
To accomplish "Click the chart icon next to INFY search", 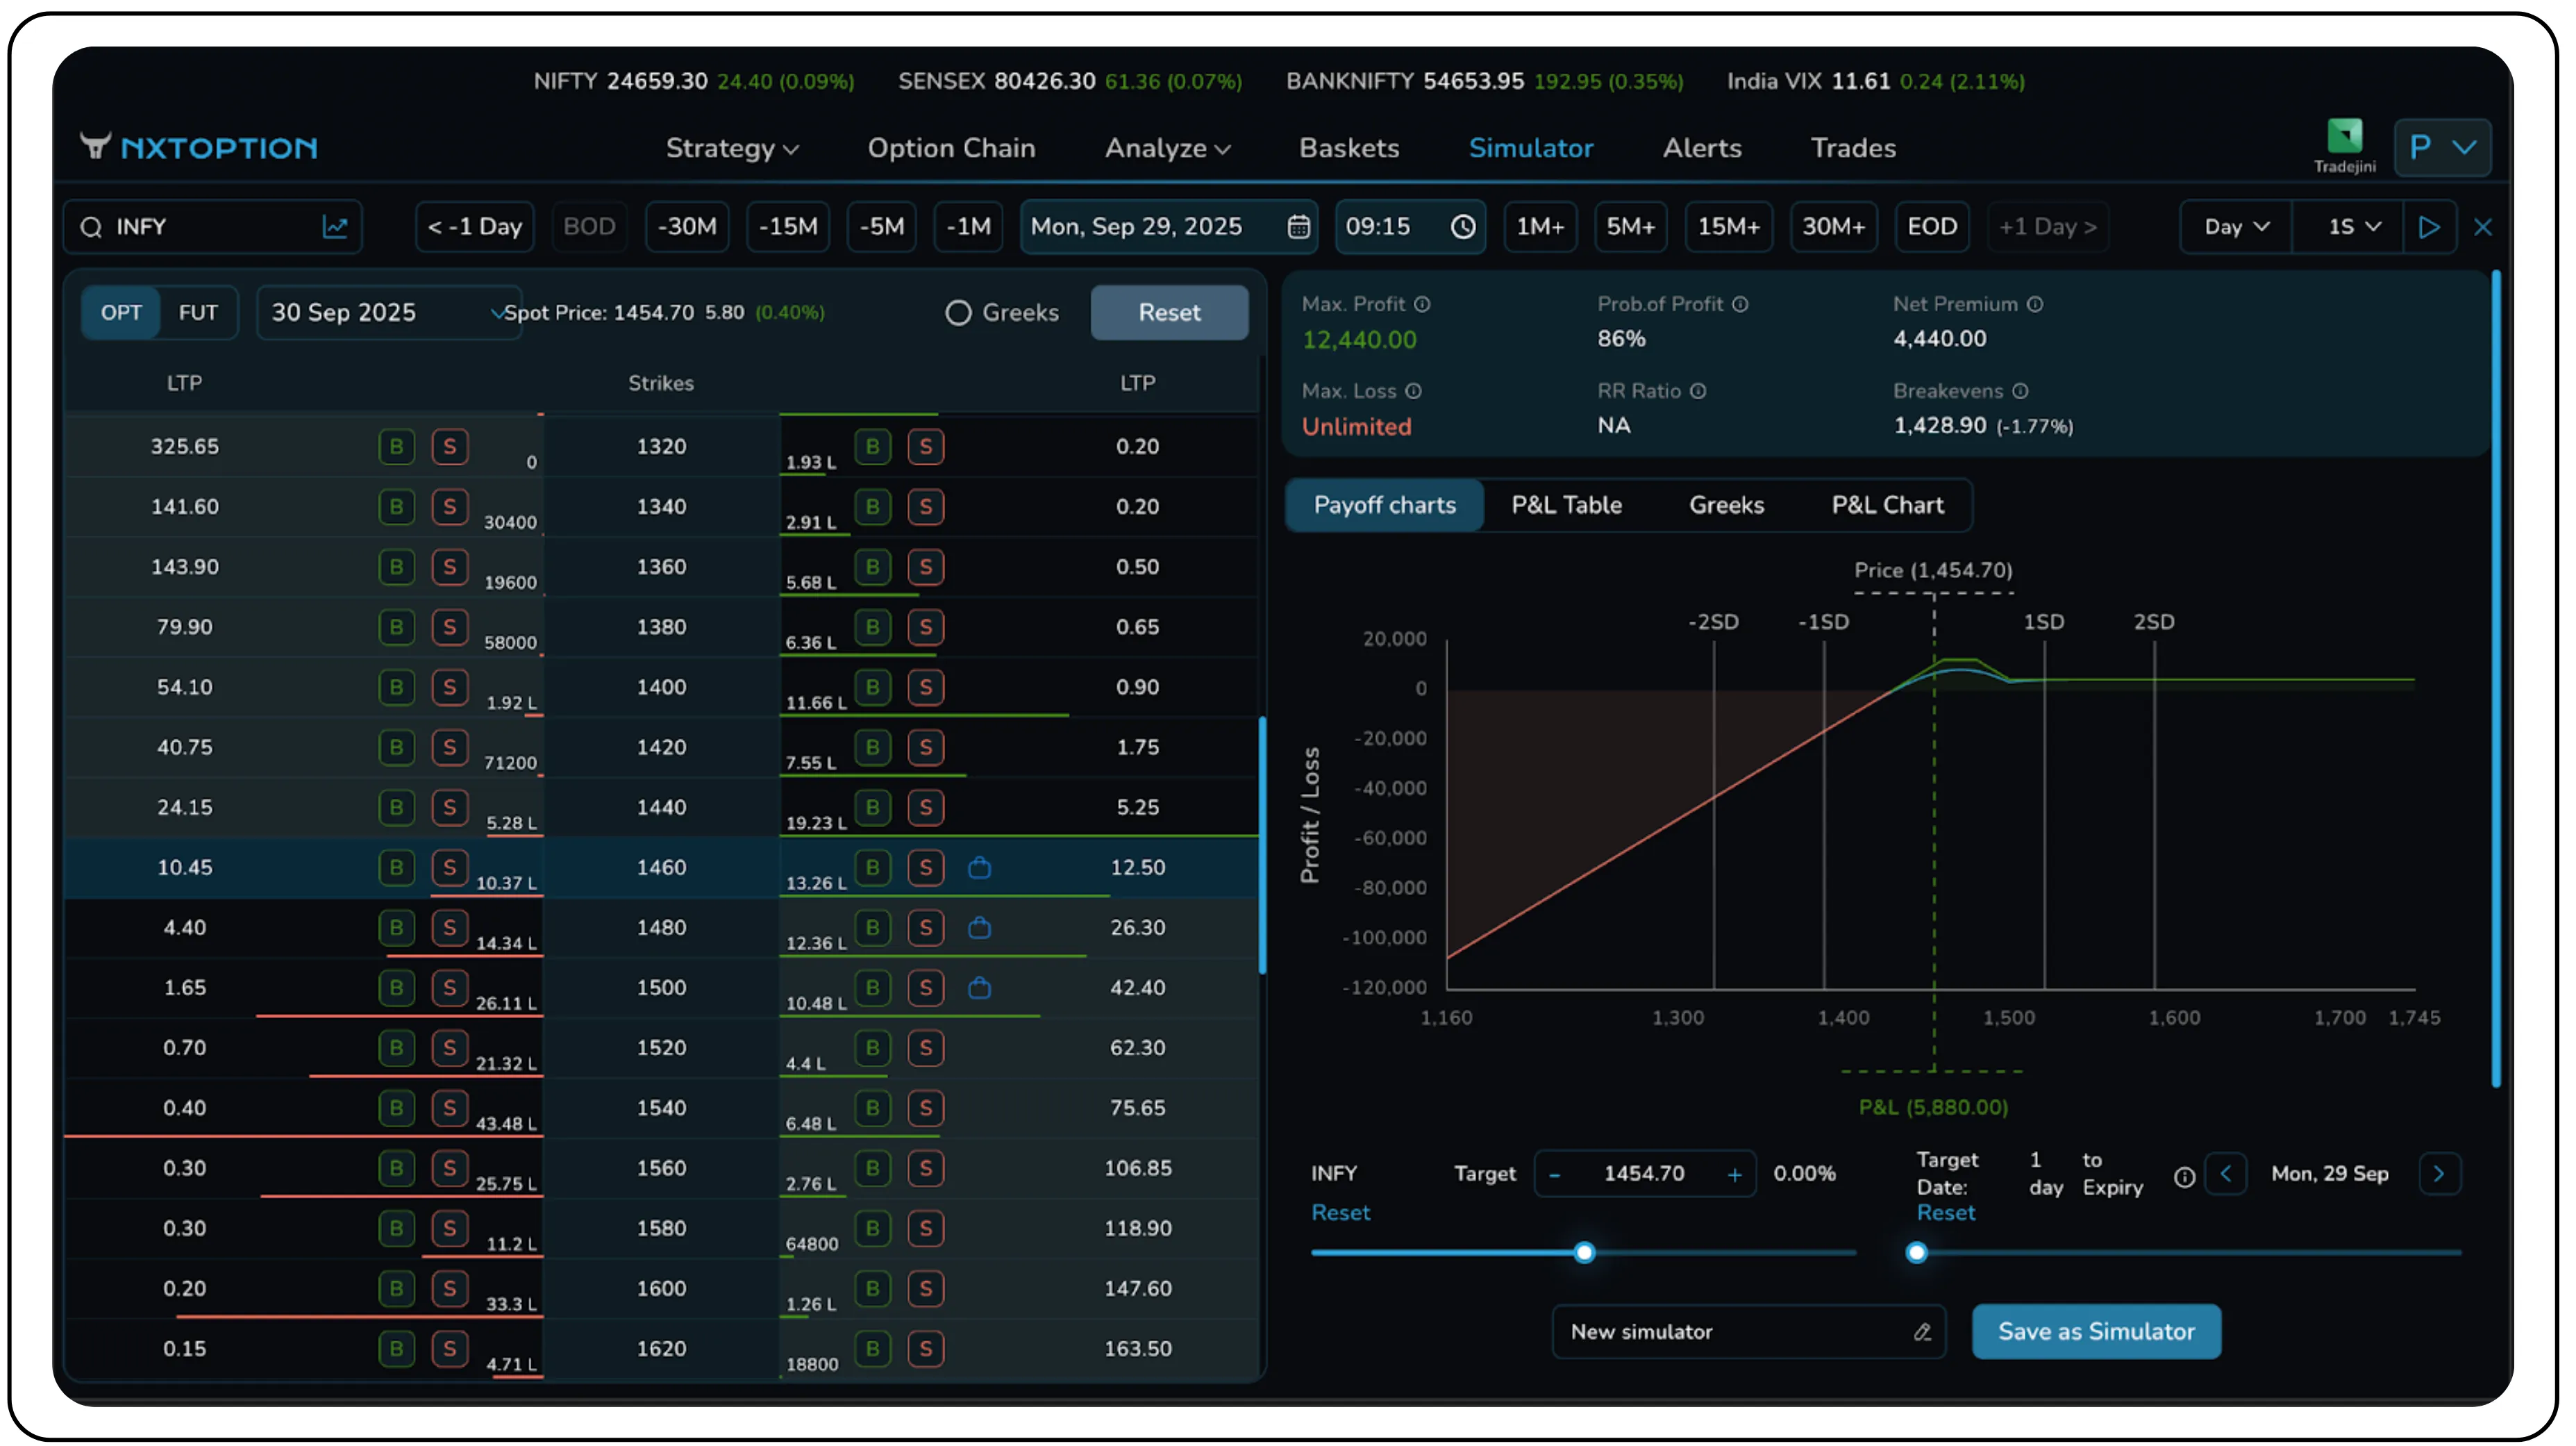I will [x=335, y=227].
